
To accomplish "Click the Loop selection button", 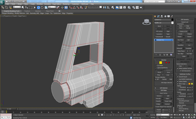I will (167, 75).
